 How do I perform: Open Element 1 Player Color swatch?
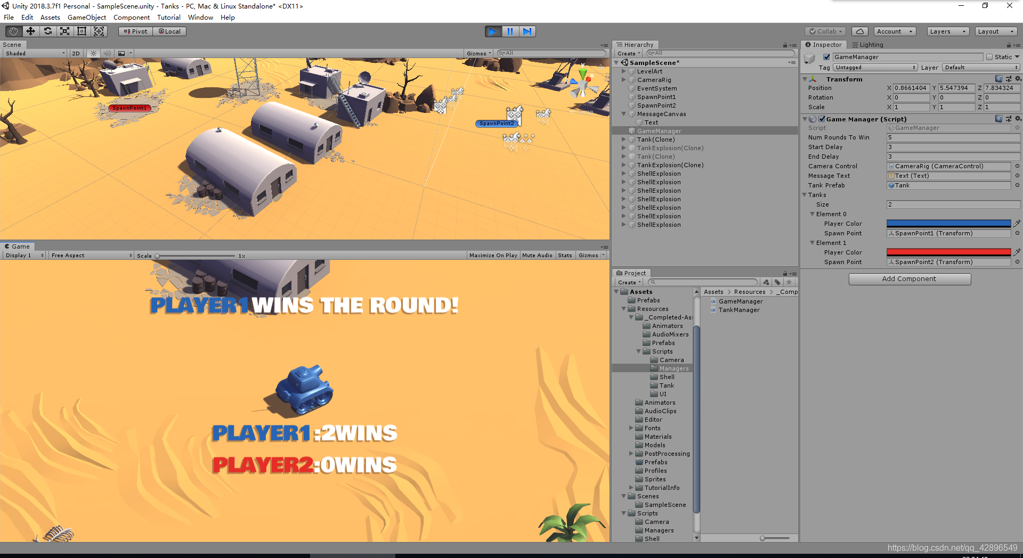pos(948,252)
